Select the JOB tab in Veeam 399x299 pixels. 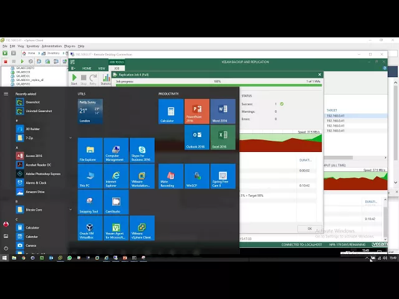pos(117,69)
